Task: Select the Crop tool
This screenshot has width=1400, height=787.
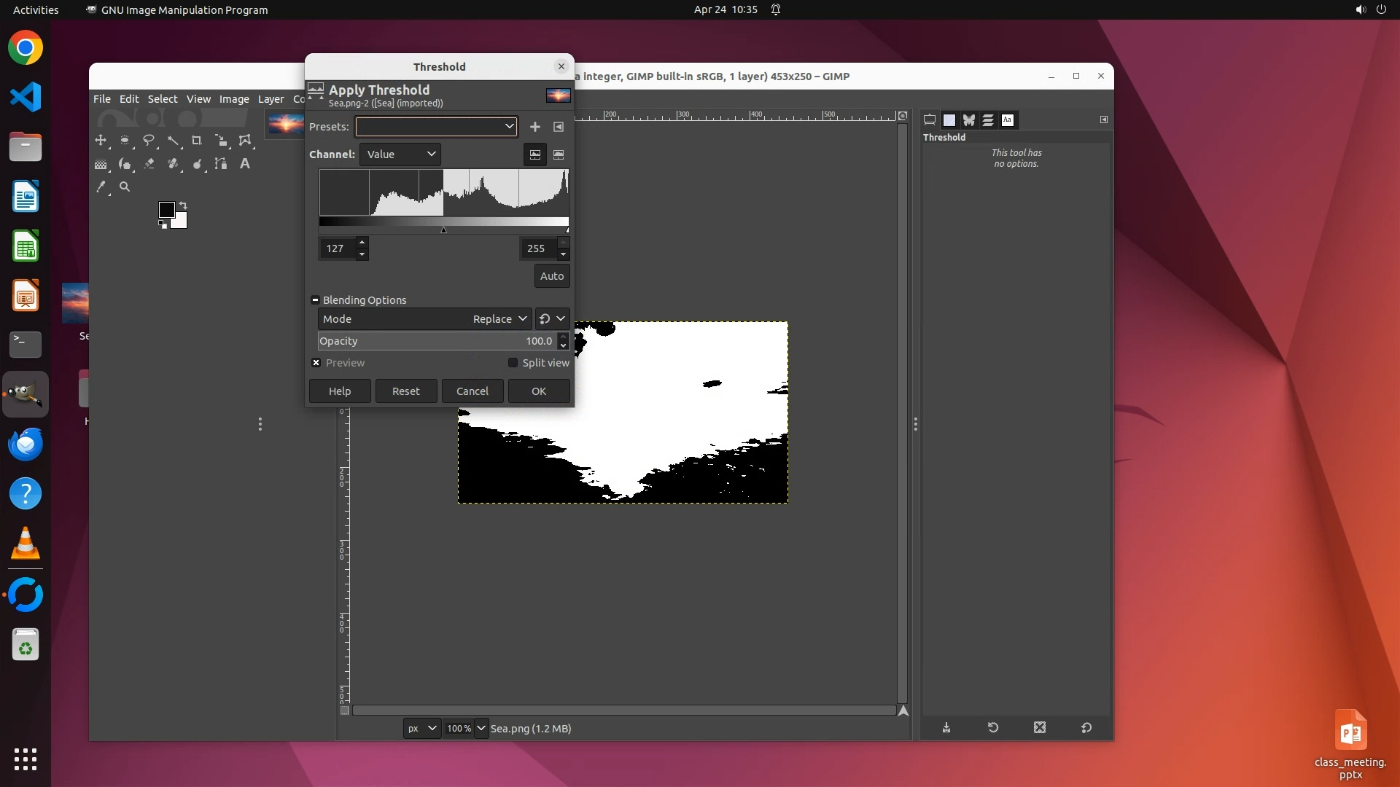Action: 197,140
